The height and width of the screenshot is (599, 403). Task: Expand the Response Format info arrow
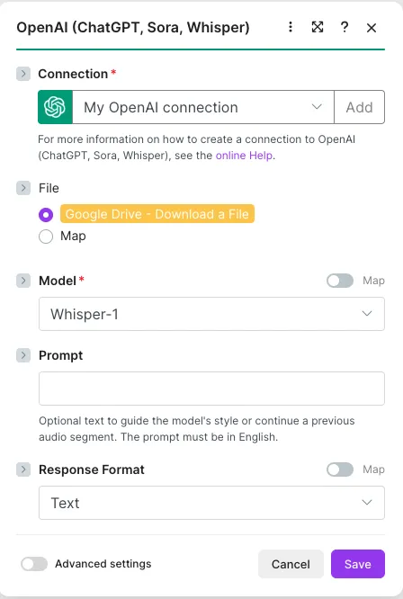tap(23, 469)
